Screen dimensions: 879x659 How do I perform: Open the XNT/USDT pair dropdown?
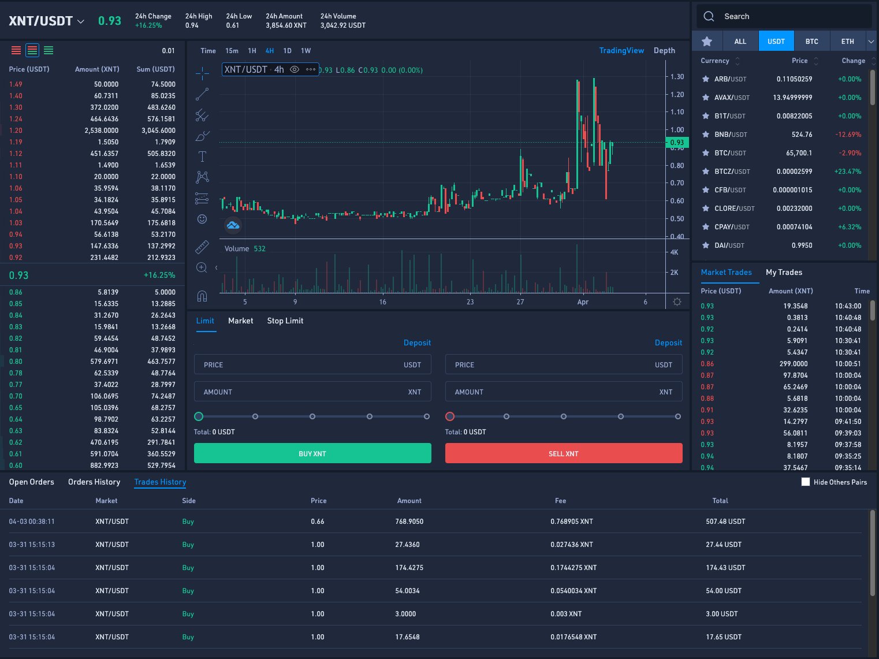coord(81,21)
